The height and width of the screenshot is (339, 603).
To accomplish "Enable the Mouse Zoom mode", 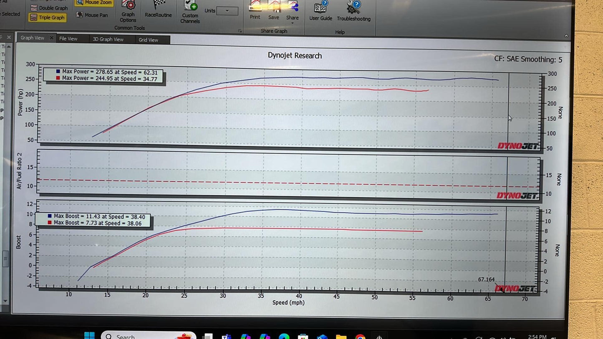I will click(94, 3).
